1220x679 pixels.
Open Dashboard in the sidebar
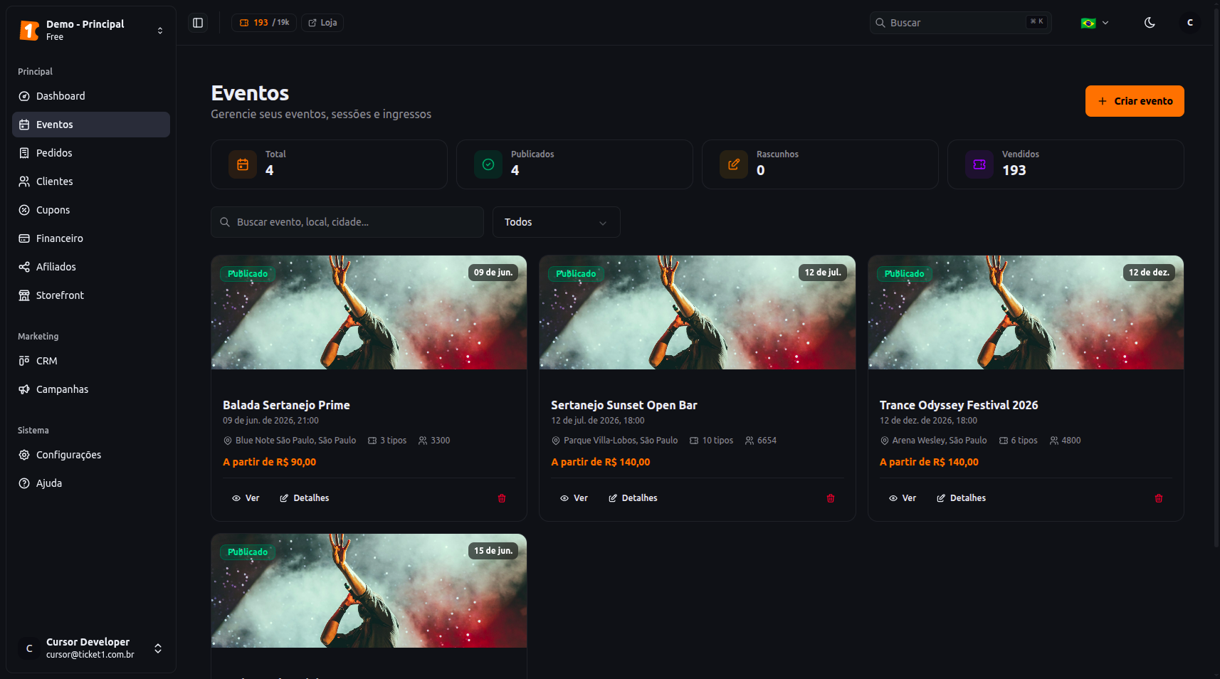pyautogui.click(x=91, y=96)
